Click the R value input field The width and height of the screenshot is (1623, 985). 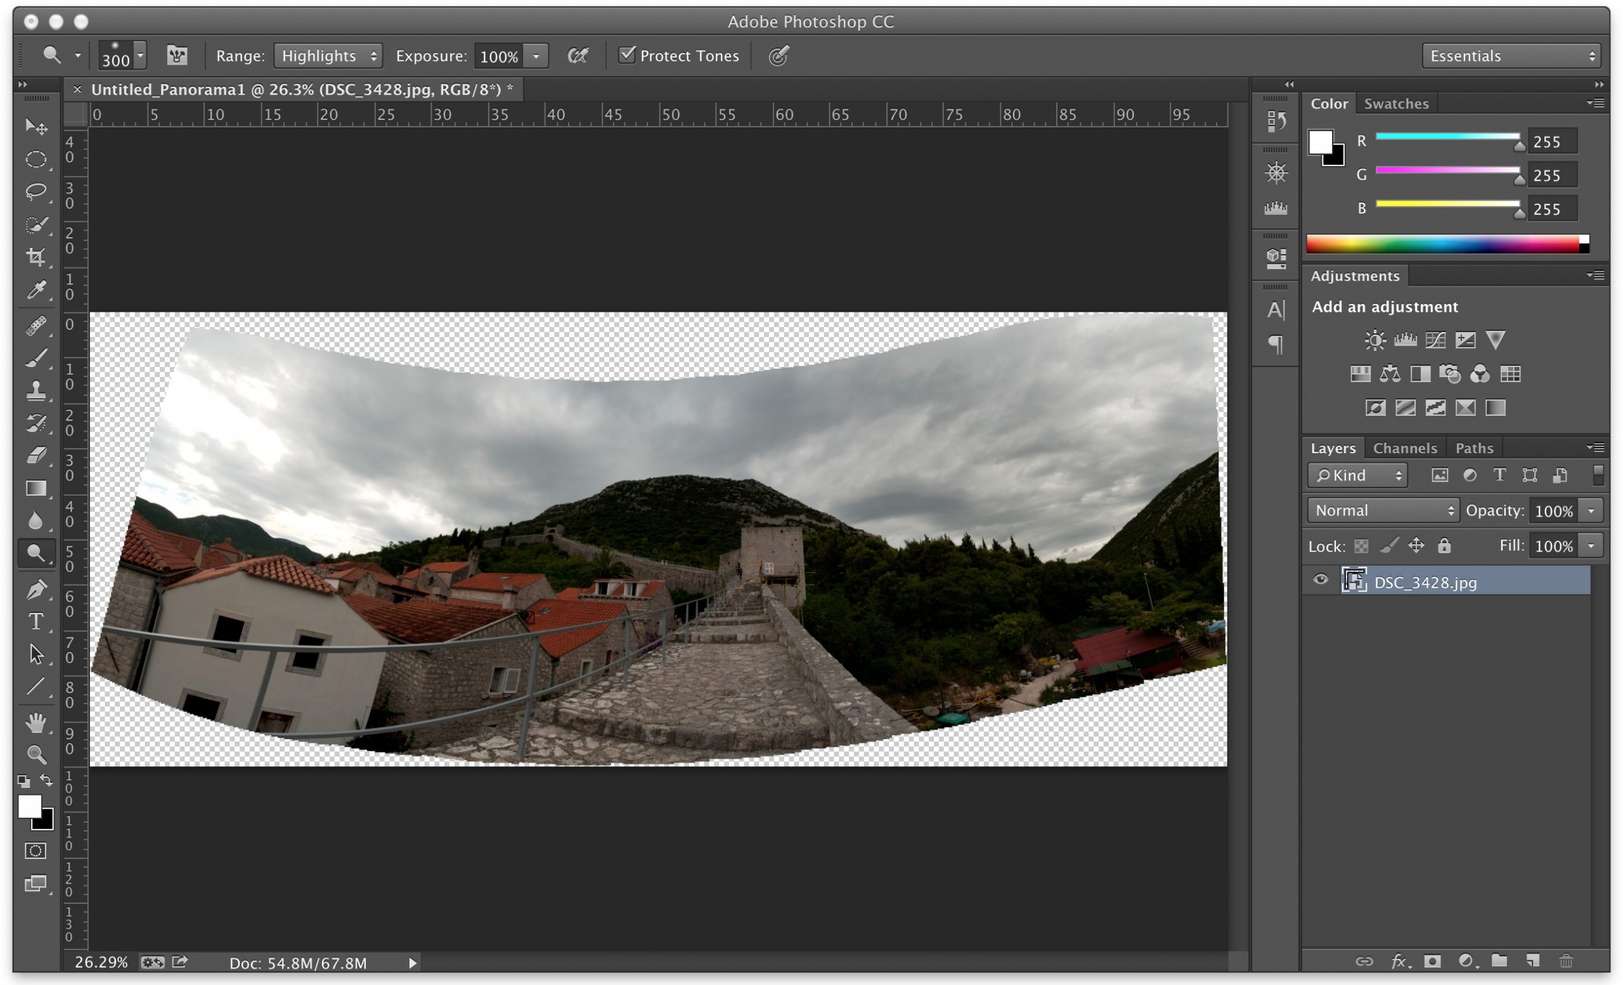pyautogui.click(x=1552, y=141)
